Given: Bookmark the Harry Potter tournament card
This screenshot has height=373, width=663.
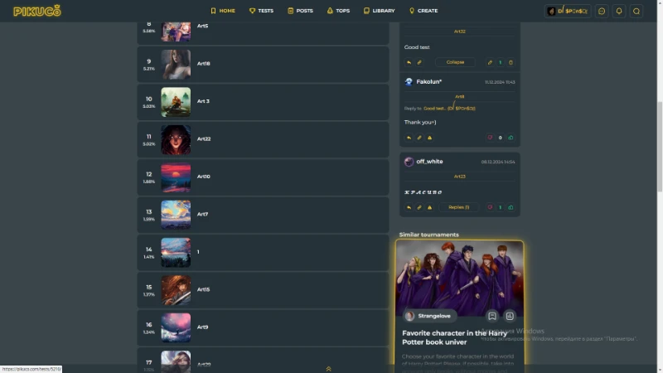Looking at the screenshot, I should [x=492, y=316].
